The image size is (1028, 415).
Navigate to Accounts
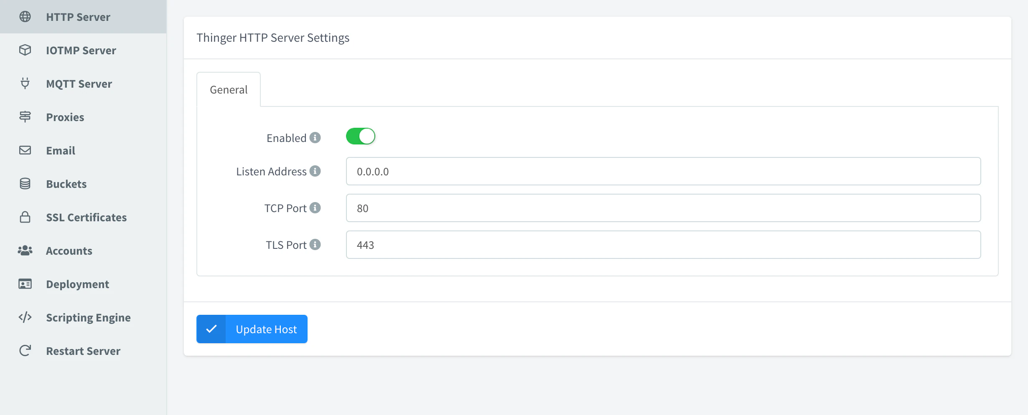[83, 251]
